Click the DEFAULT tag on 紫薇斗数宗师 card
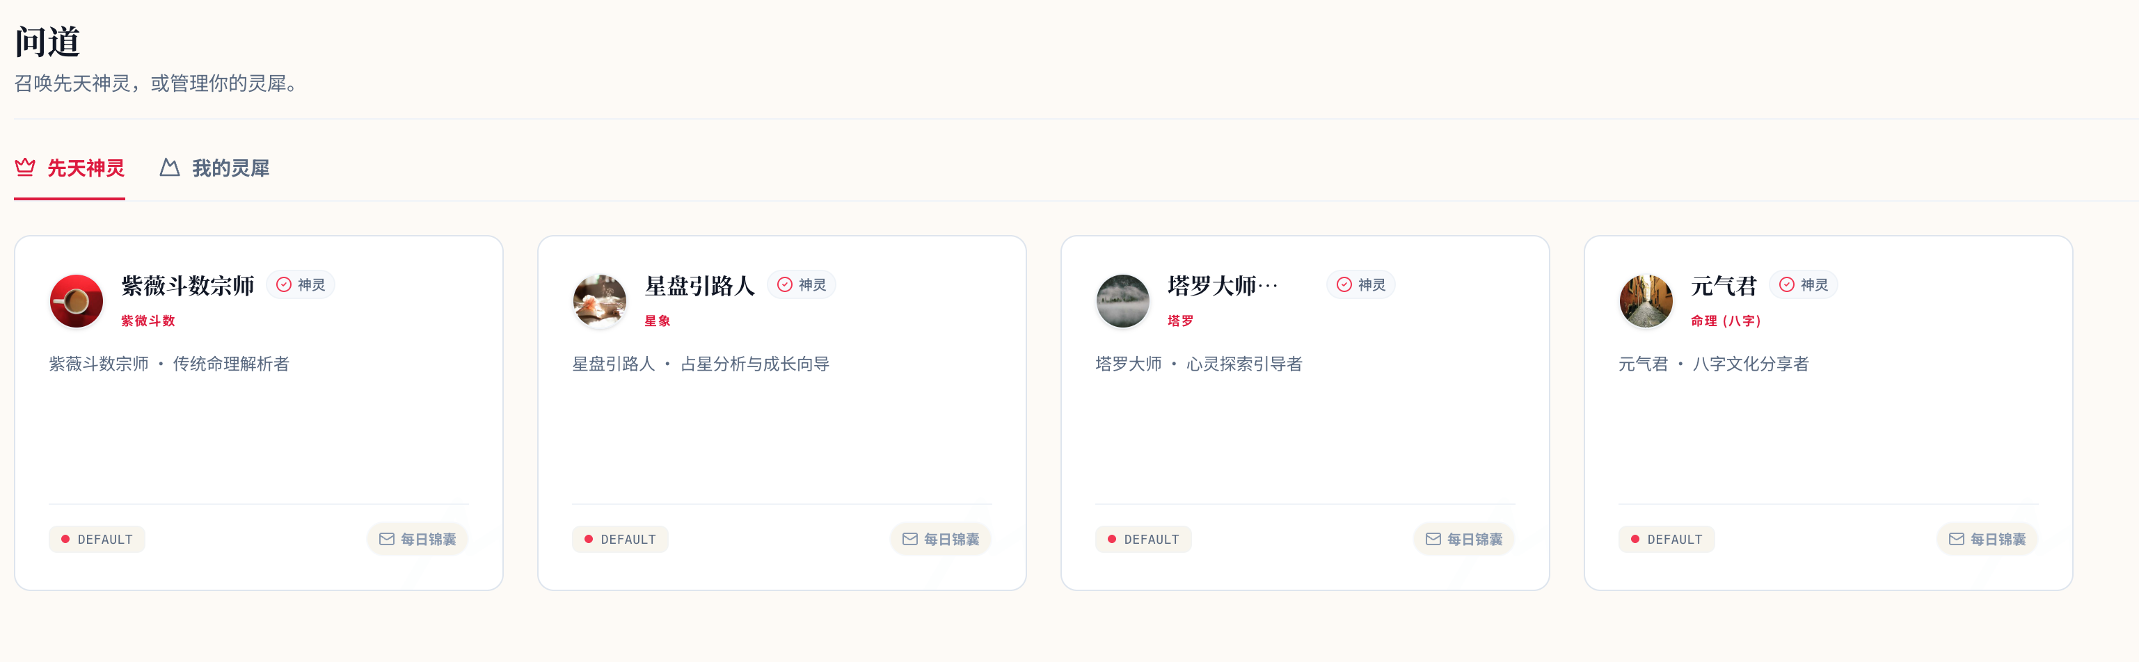 pos(97,539)
